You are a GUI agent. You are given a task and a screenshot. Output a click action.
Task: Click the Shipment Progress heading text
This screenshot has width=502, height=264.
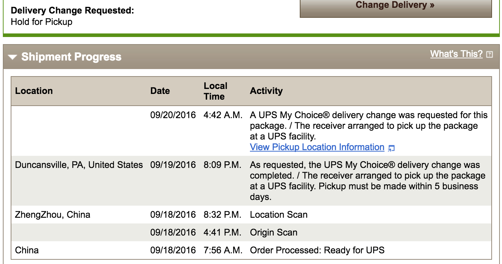point(71,57)
